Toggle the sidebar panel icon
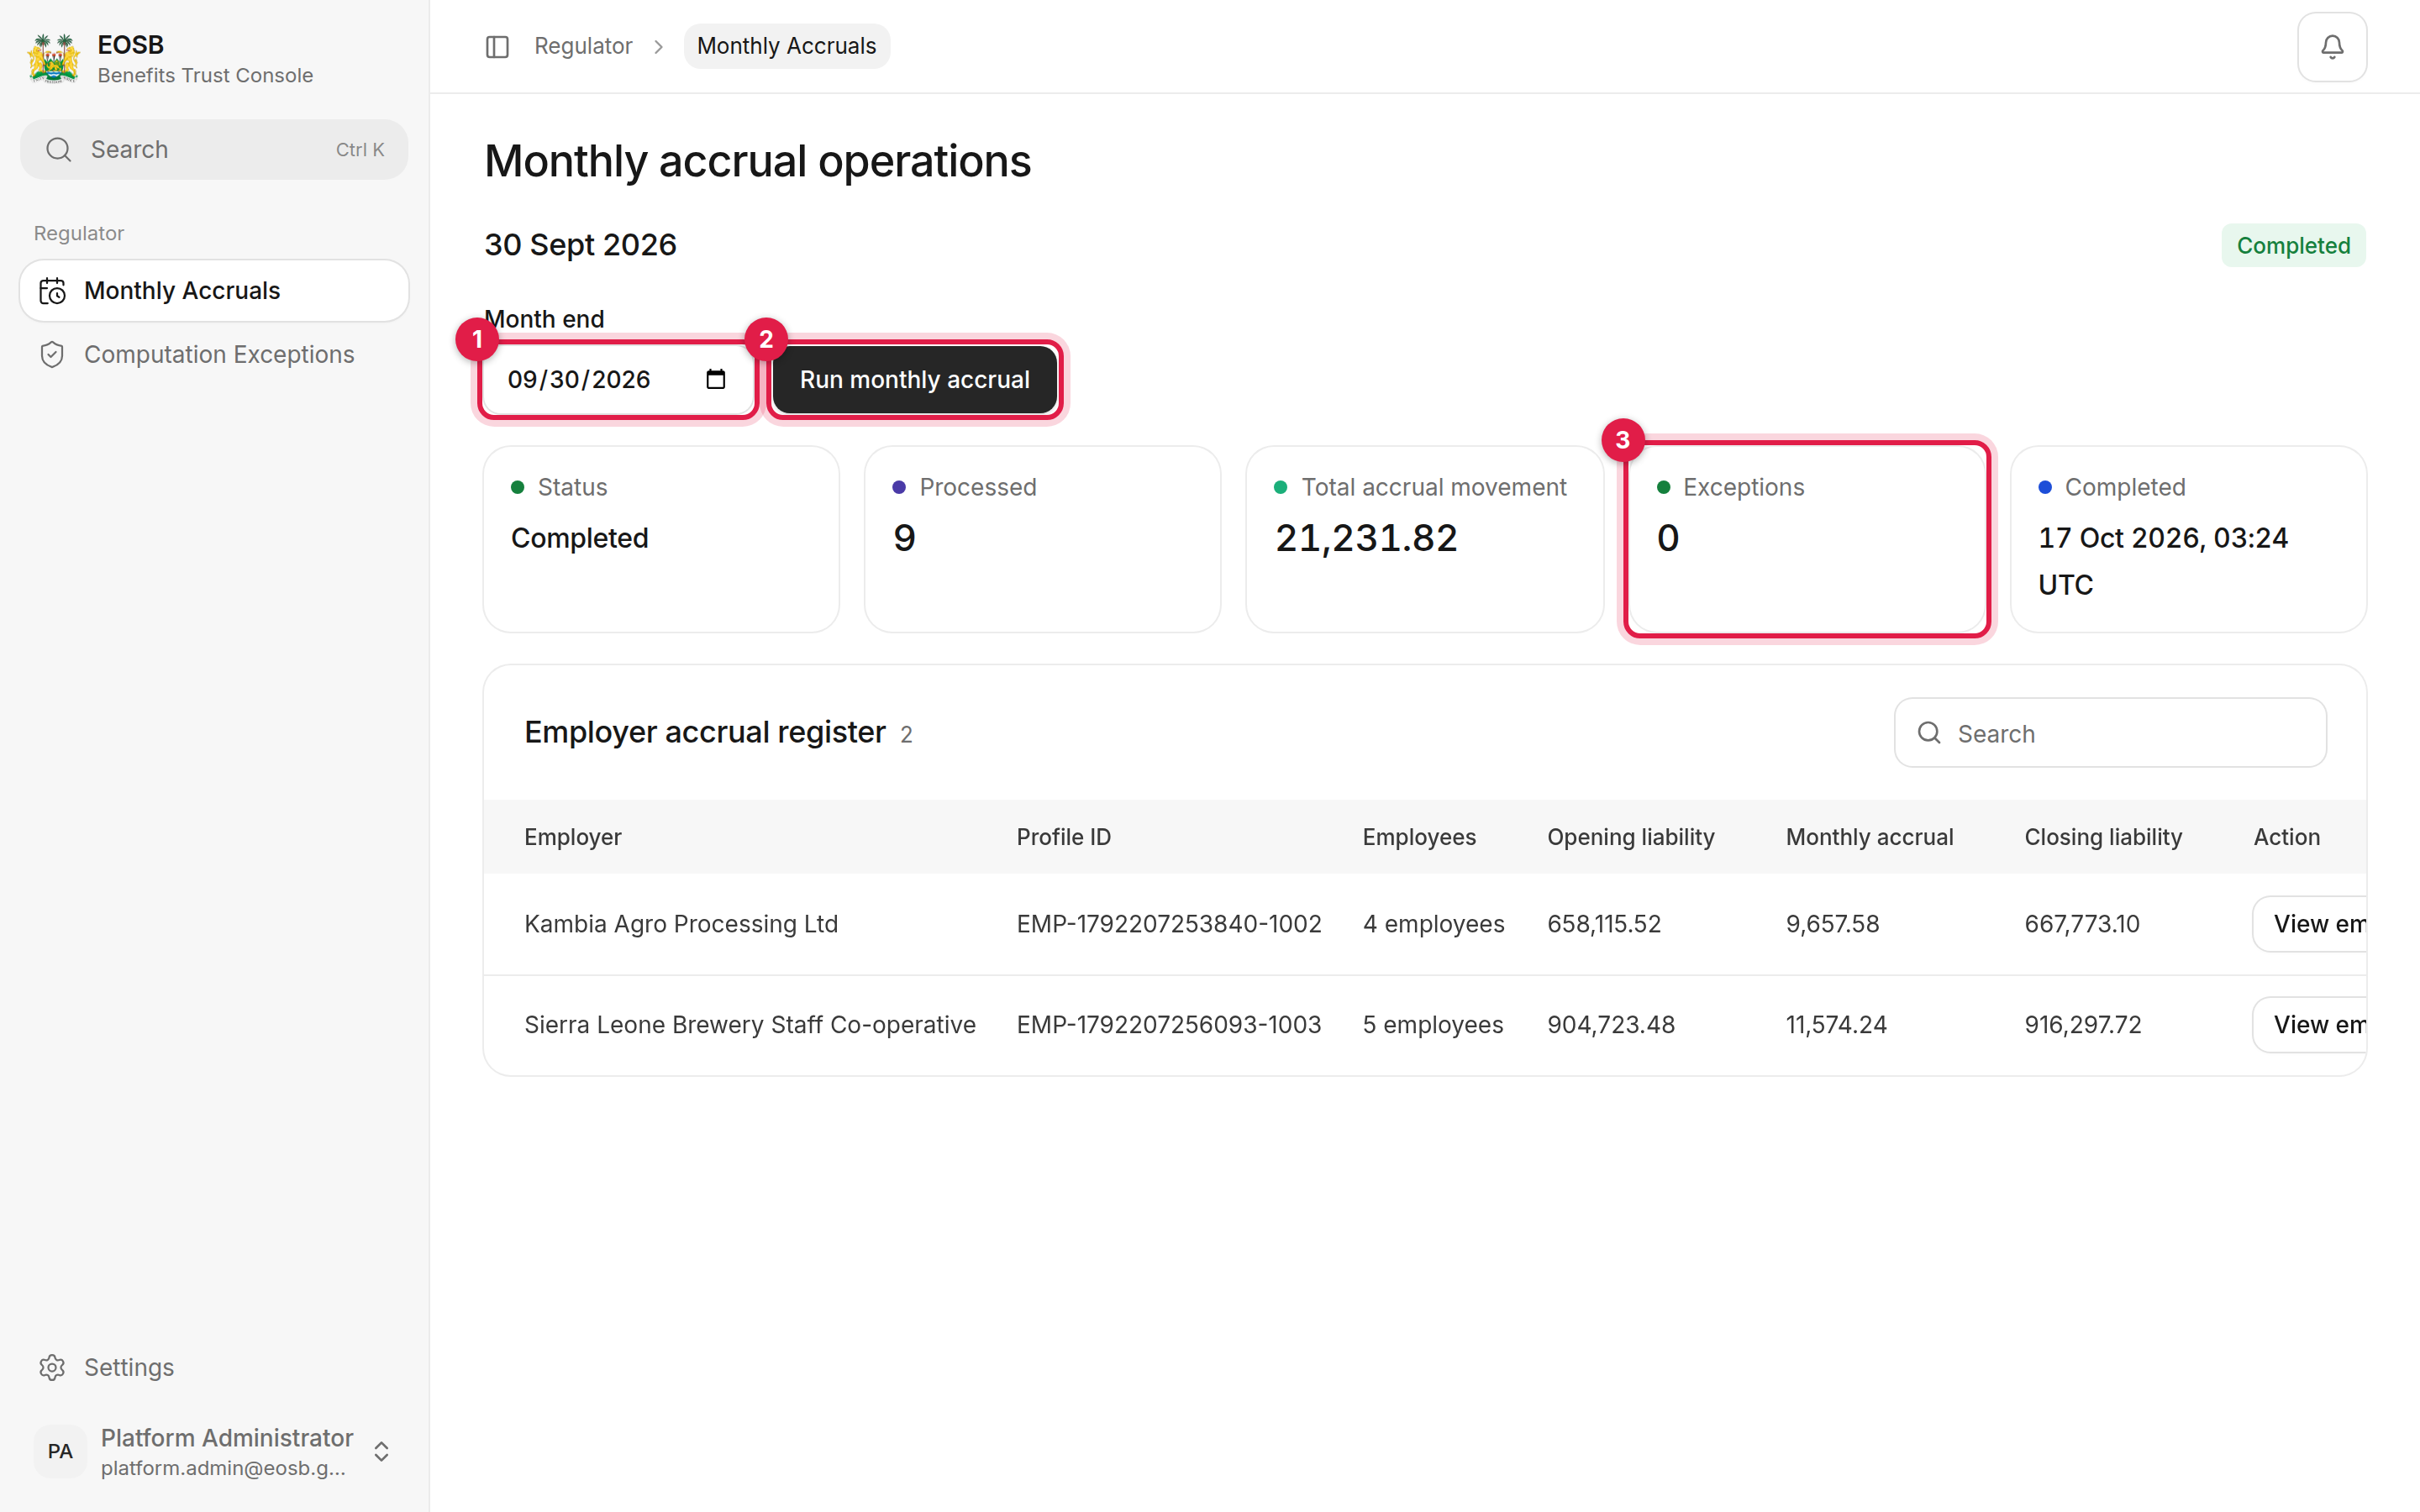 coord(497,47)
